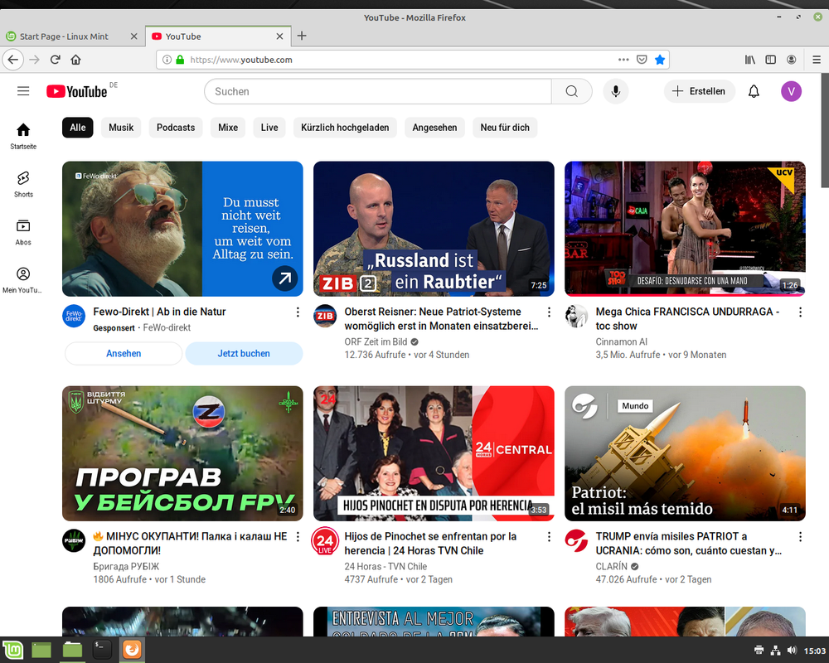
Task: Open Firefox account icon in toolbar
Action: point(791,60)
